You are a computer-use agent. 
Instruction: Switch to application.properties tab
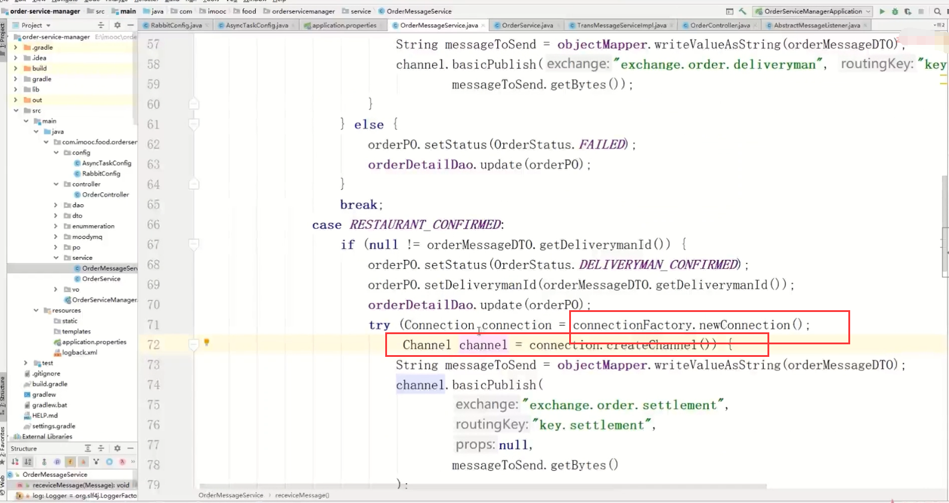344,25
